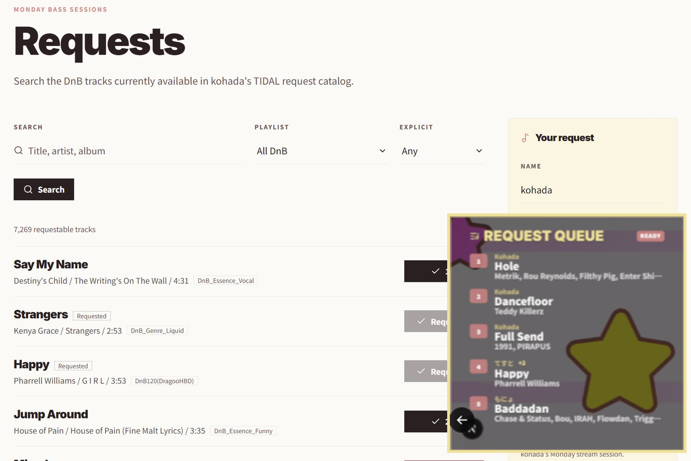Click the MONDAY BASS SESSIONS header text
Image resolution: width=691 pixels, height=461 pixels.
pos(60,9)
